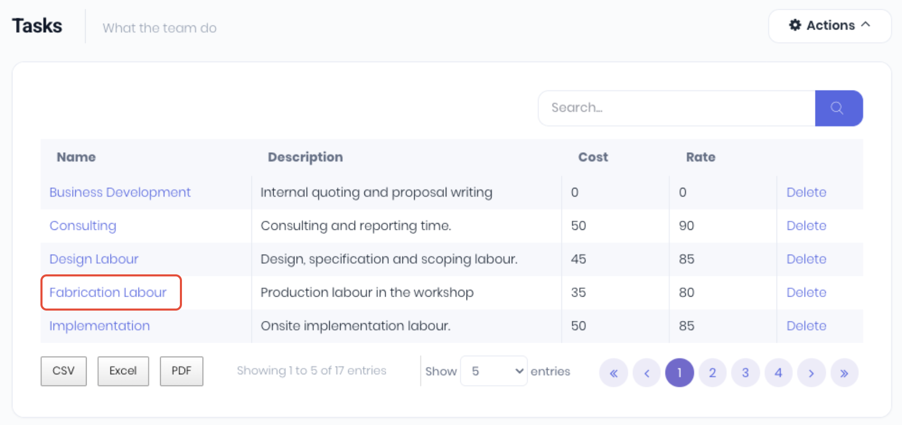The height and width of the screenshot is (425, 902).
Task: Open the Show entries count dropdown
Action: coord(494,371)
